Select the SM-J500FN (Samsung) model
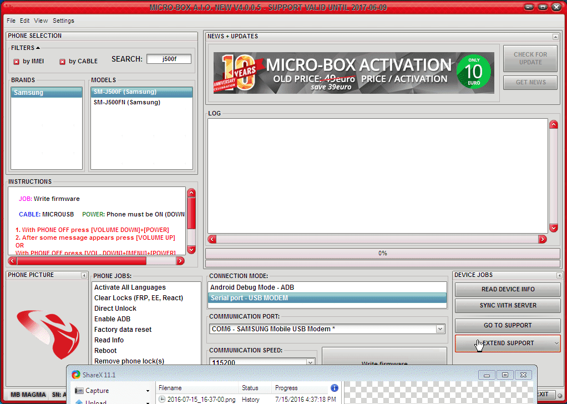 pyautogui.click(x=141, y=102)
